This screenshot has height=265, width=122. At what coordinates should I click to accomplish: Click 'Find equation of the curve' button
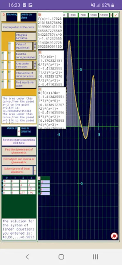[x=19, y=27]
